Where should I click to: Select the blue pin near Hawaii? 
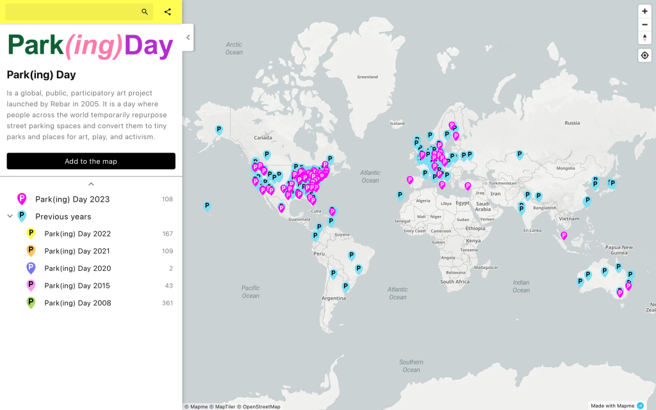[207, 206]
